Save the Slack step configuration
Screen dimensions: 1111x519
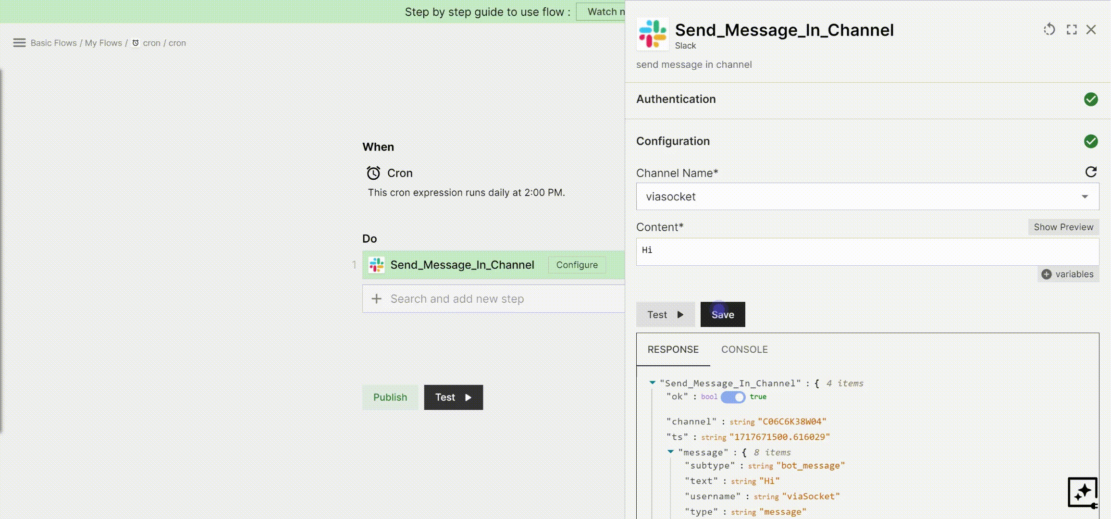(x=723, y=314)
